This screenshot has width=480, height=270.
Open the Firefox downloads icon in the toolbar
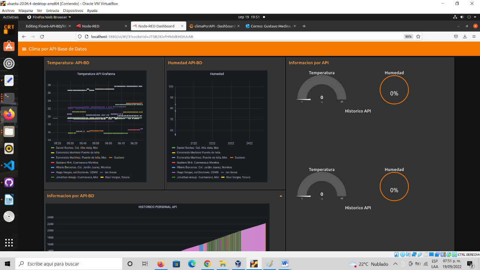pos(465,36)
